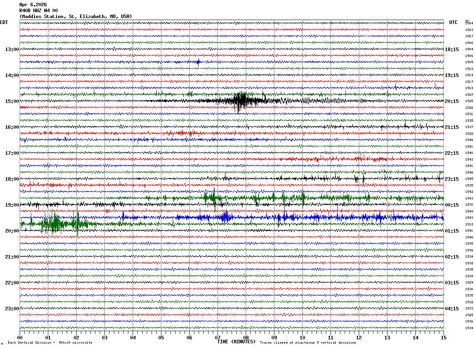Click the Traces clipped footer note
Screen dimensions: 475x348
pos(308,343)
